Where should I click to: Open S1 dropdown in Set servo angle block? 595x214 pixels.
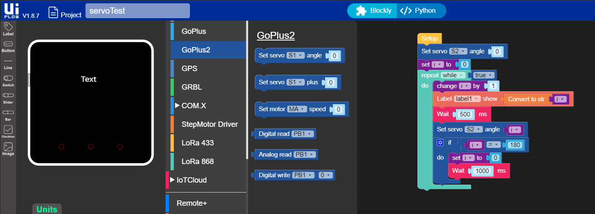pyautogui.click(x=296, y=55)
